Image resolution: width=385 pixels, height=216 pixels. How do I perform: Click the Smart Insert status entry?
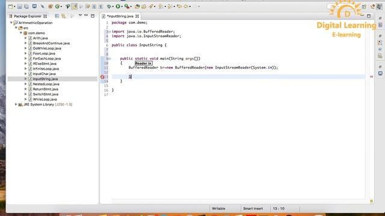point(253,209)
